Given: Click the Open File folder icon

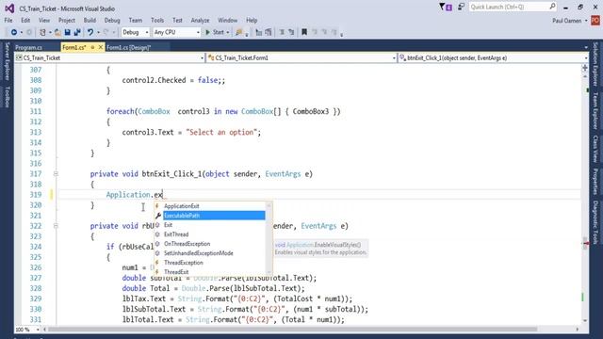Looking at the screenshot, I should [x=57, y=32].
